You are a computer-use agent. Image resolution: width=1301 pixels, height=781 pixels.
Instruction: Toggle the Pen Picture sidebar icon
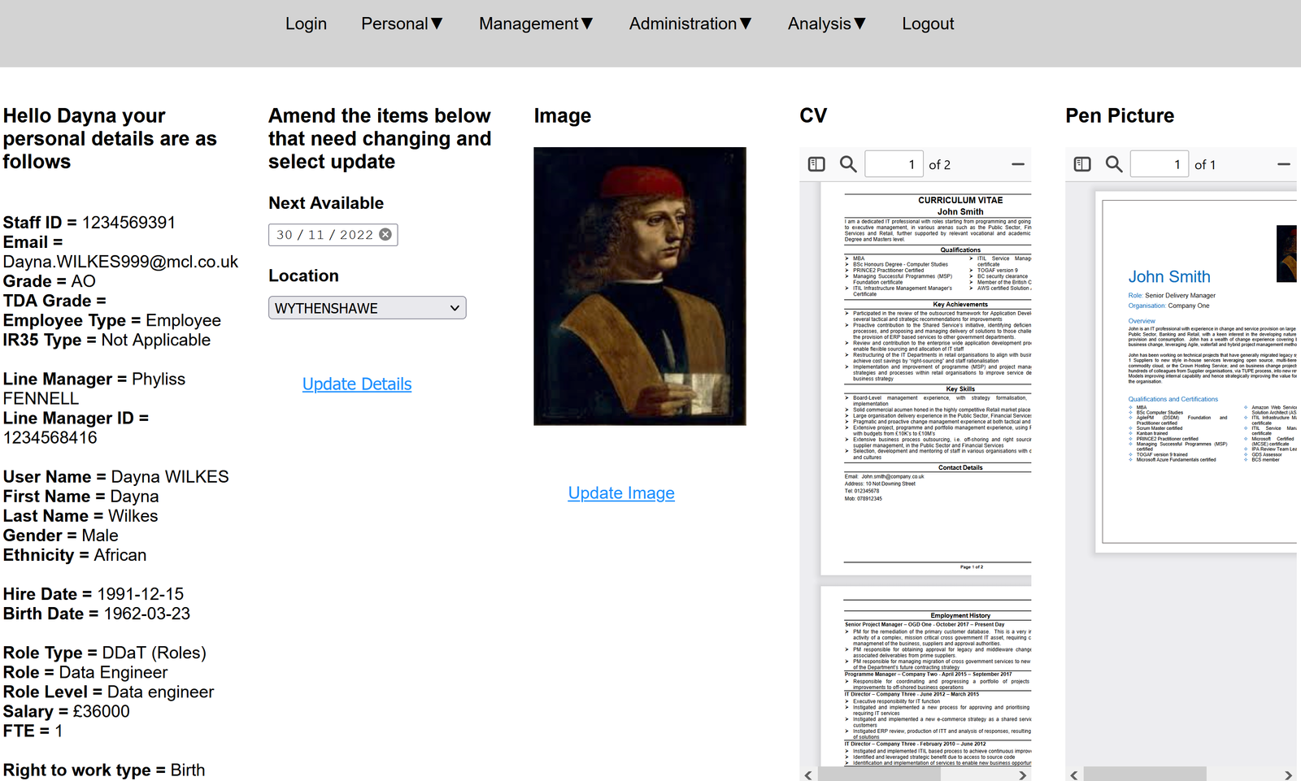(1082, 164)
